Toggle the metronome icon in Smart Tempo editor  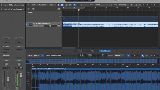(x=128, y=55)
